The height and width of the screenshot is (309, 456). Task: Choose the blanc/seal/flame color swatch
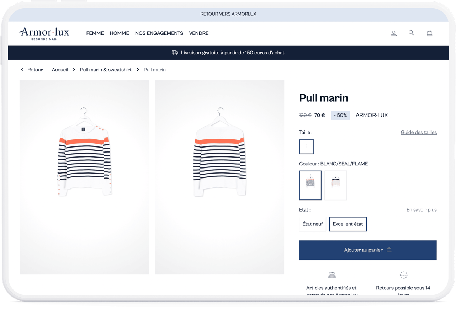pyautogui.click(x=310, y=185)
